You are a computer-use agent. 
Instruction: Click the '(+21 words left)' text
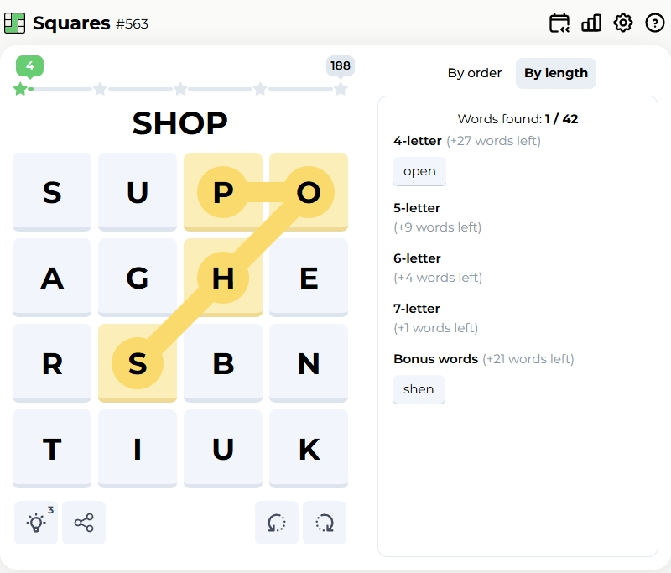[x=528, y=359]
